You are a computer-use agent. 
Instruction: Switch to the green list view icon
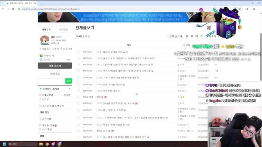click(x=201, y=36)
